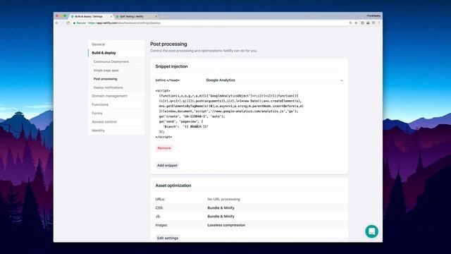Open Single page apps subsection

click(106, 71)
